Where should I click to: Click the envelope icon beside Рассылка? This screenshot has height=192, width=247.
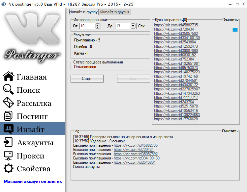coord(8,102)
